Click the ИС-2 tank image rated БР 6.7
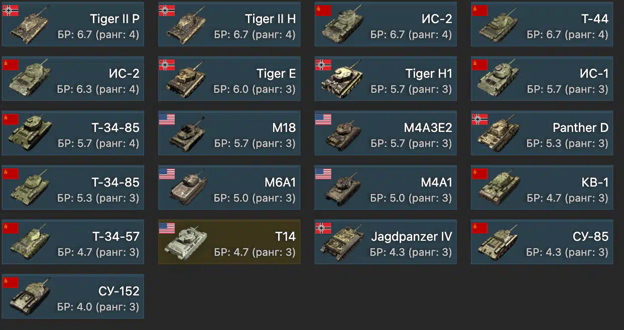Viewport: 624px width, 330px height. click(343, 27)
